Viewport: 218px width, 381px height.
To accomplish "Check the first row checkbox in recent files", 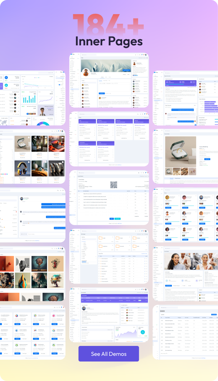I will pos(99,259).
